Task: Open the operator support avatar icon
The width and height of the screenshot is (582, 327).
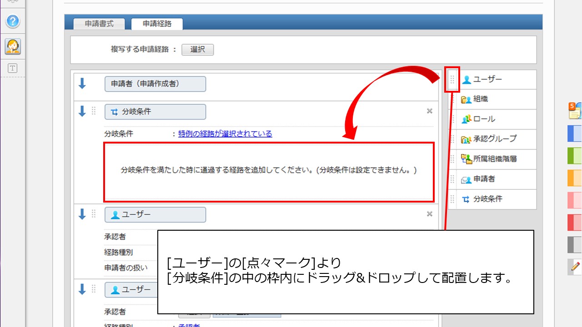Action: coord(13,46)
